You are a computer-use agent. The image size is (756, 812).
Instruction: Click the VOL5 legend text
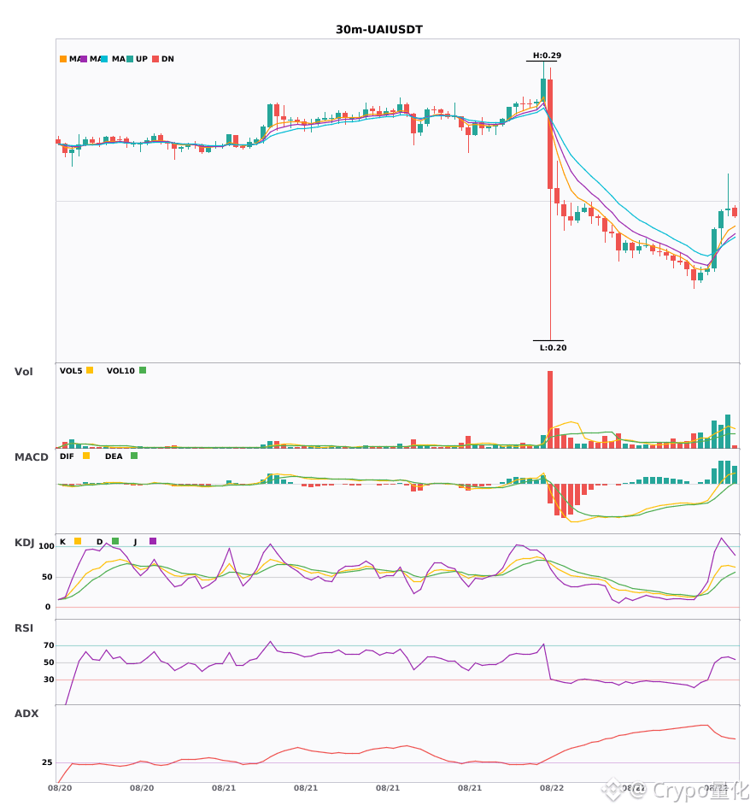(x=71, y=371)
